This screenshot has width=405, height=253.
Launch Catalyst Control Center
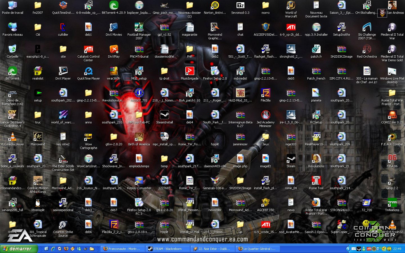89,53
